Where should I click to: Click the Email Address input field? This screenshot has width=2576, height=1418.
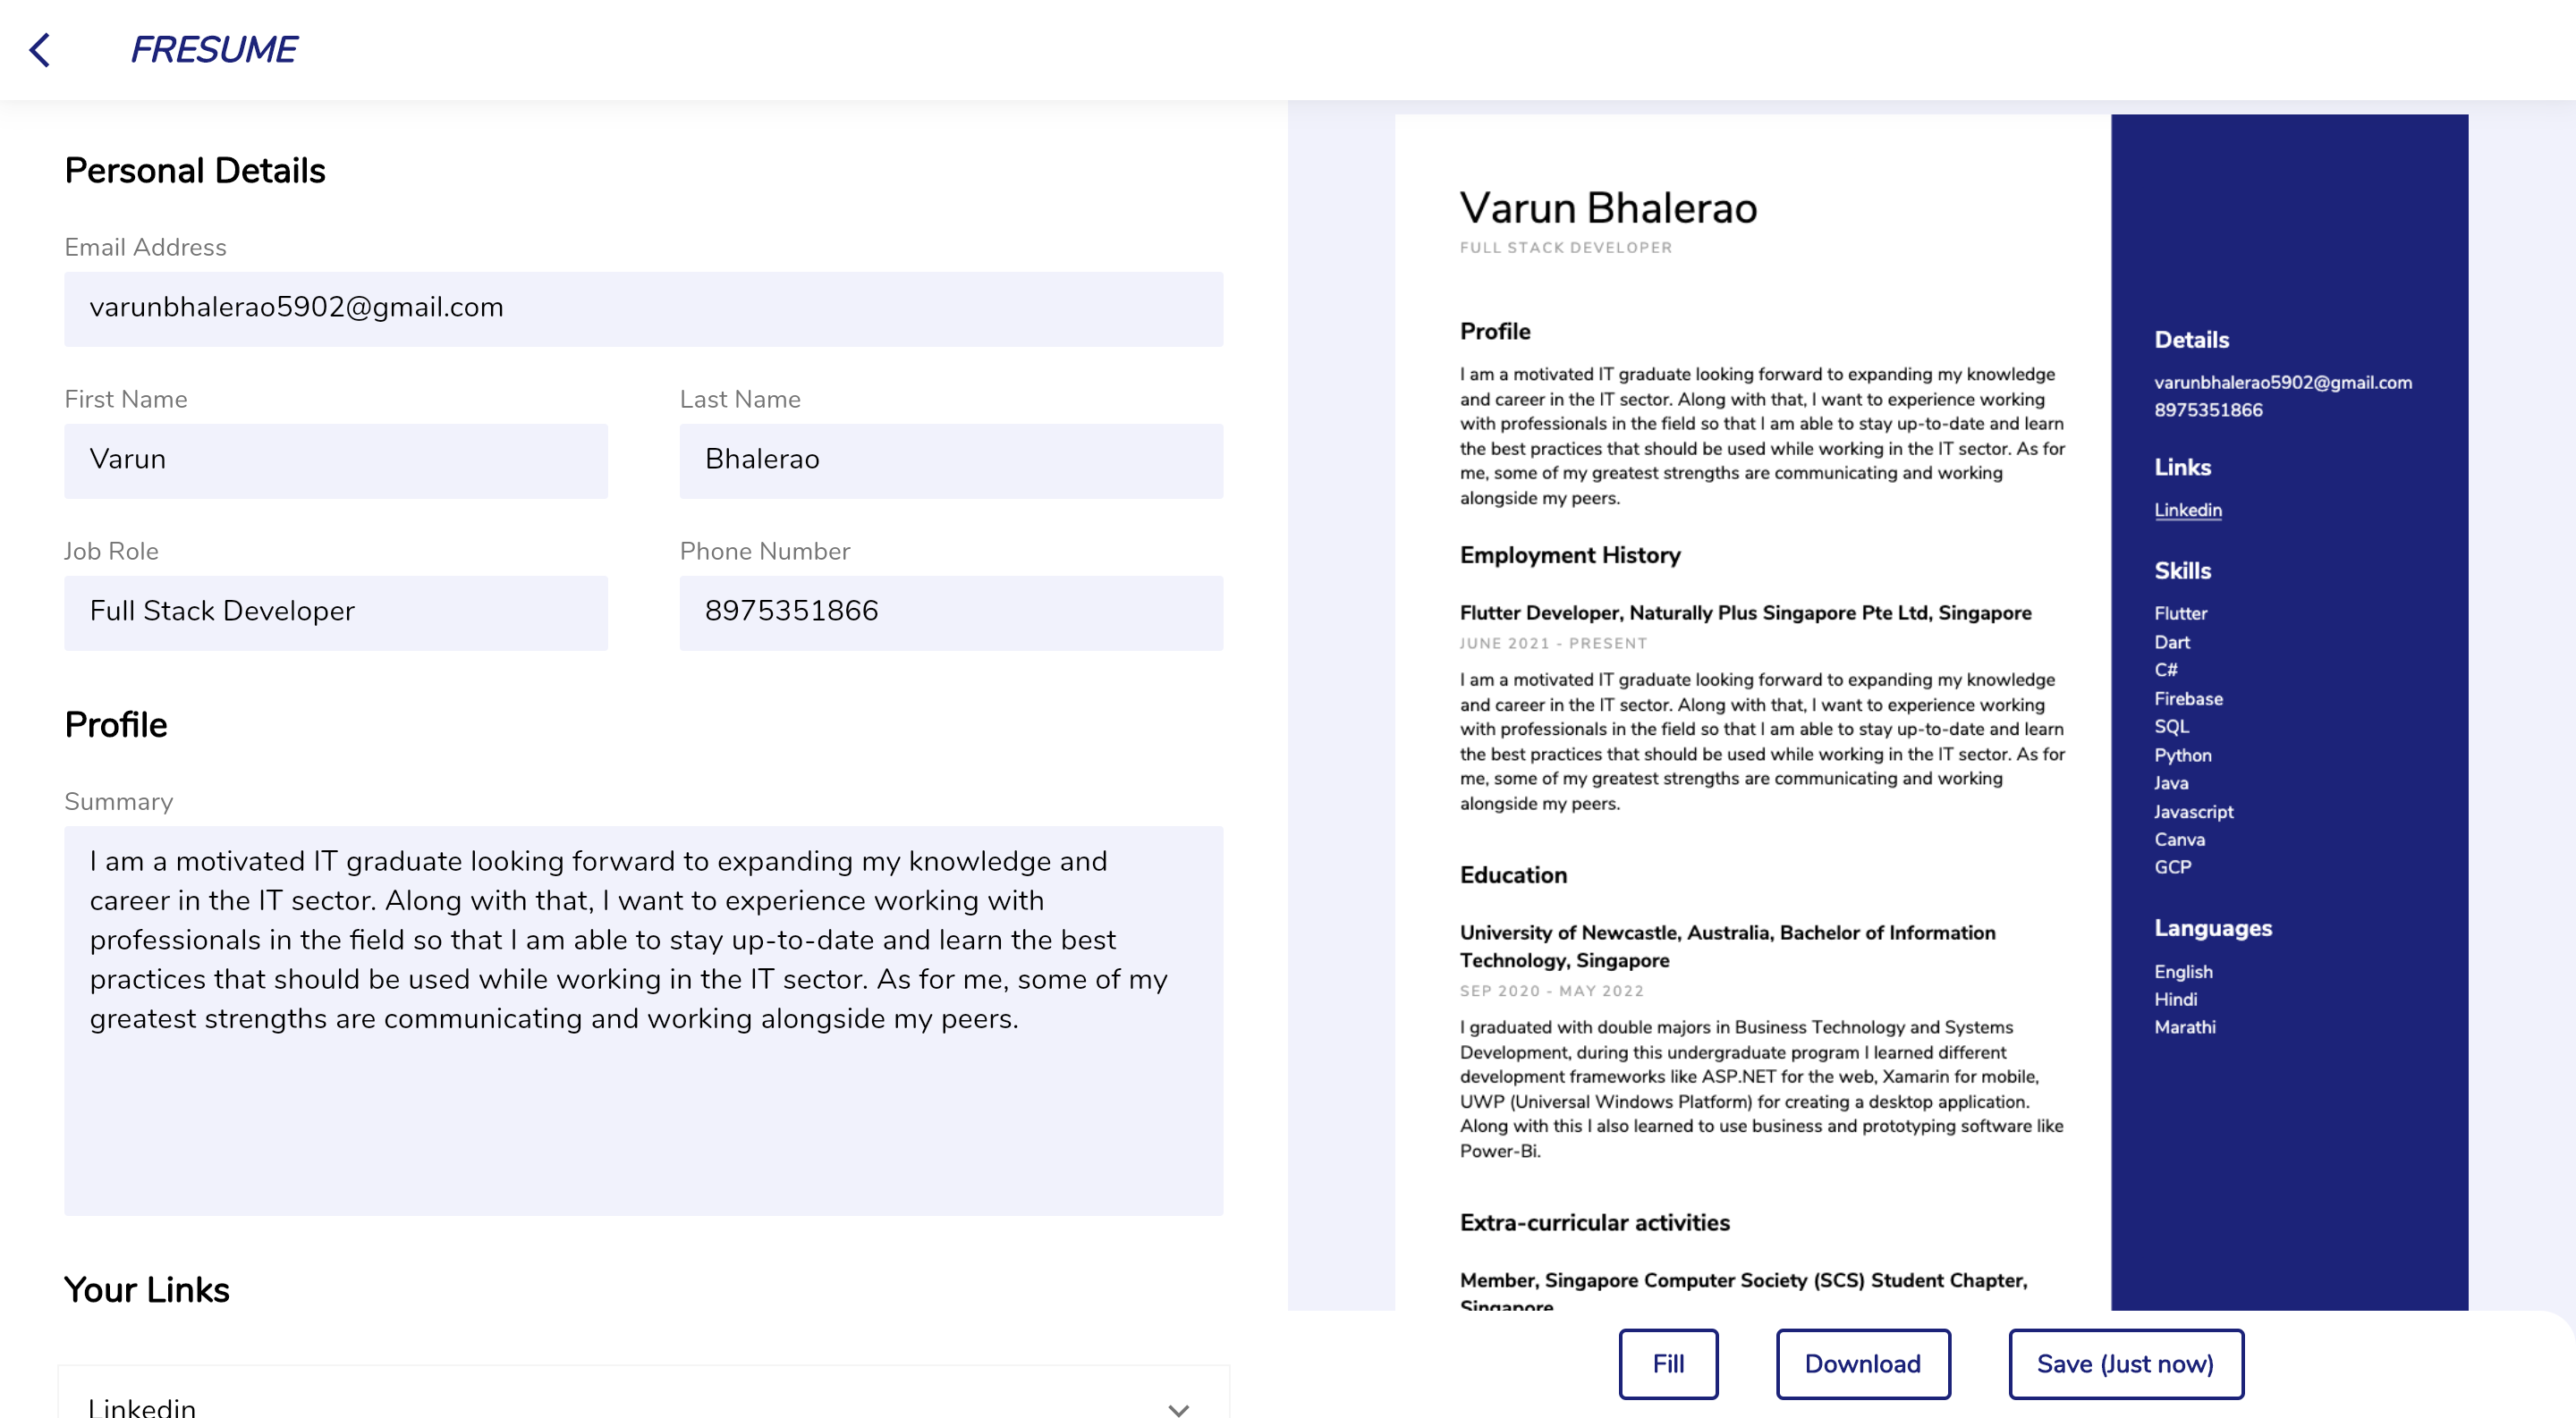643,308
